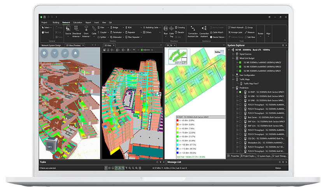The height and width of the screenshot is (190, 326).
Task: Open the Report ribbon tab
Action: coord(88,23)
